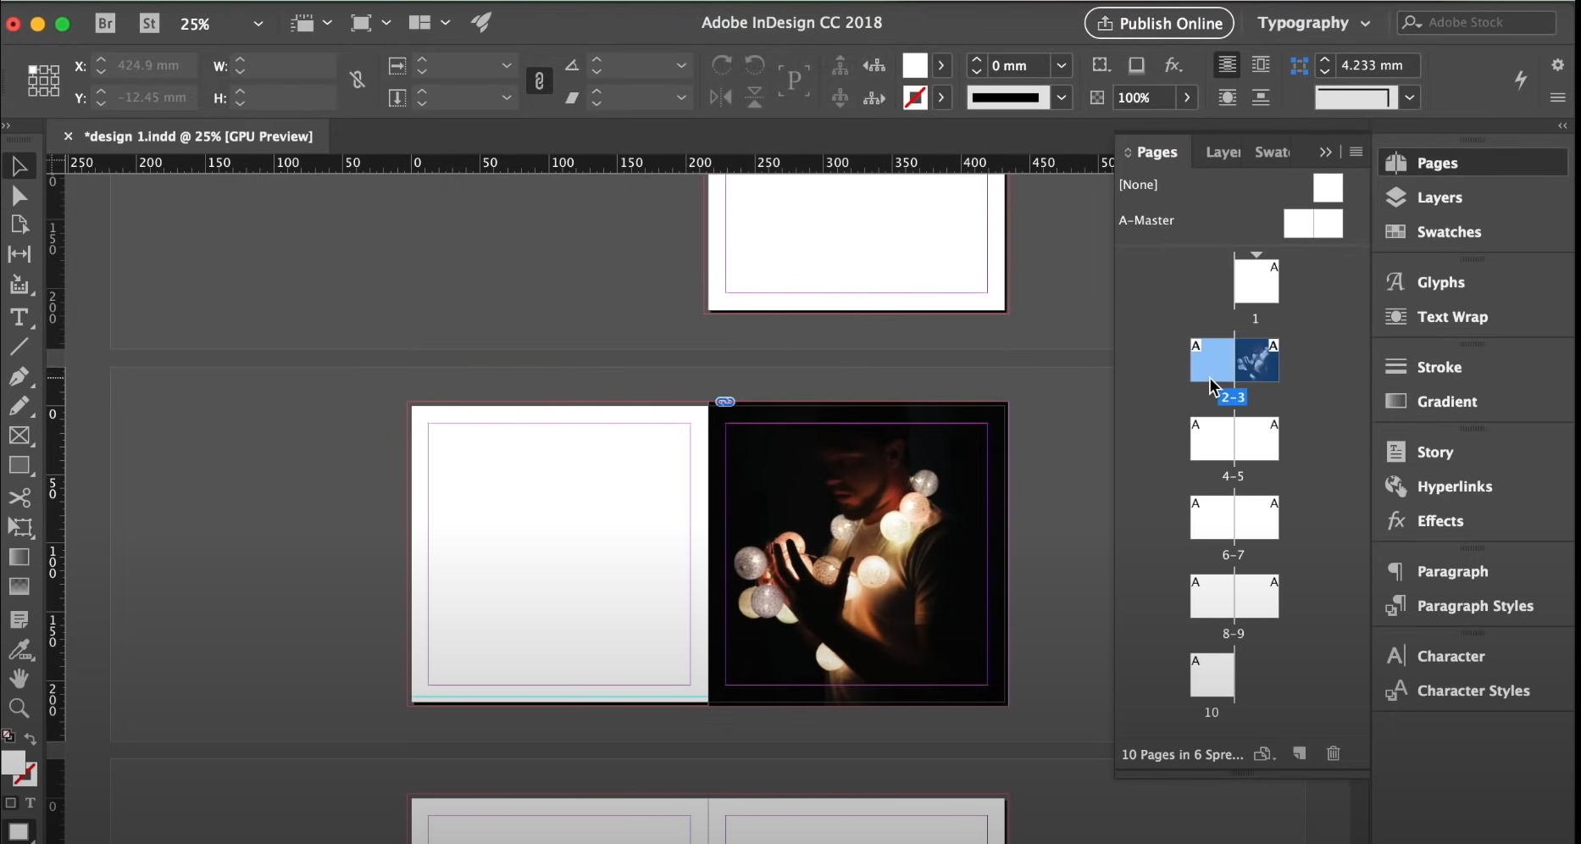The image size is (1581, 844).
Task: Create a new page in the Pages panel
Action: pyautogui.click(x=1300, y=753)
